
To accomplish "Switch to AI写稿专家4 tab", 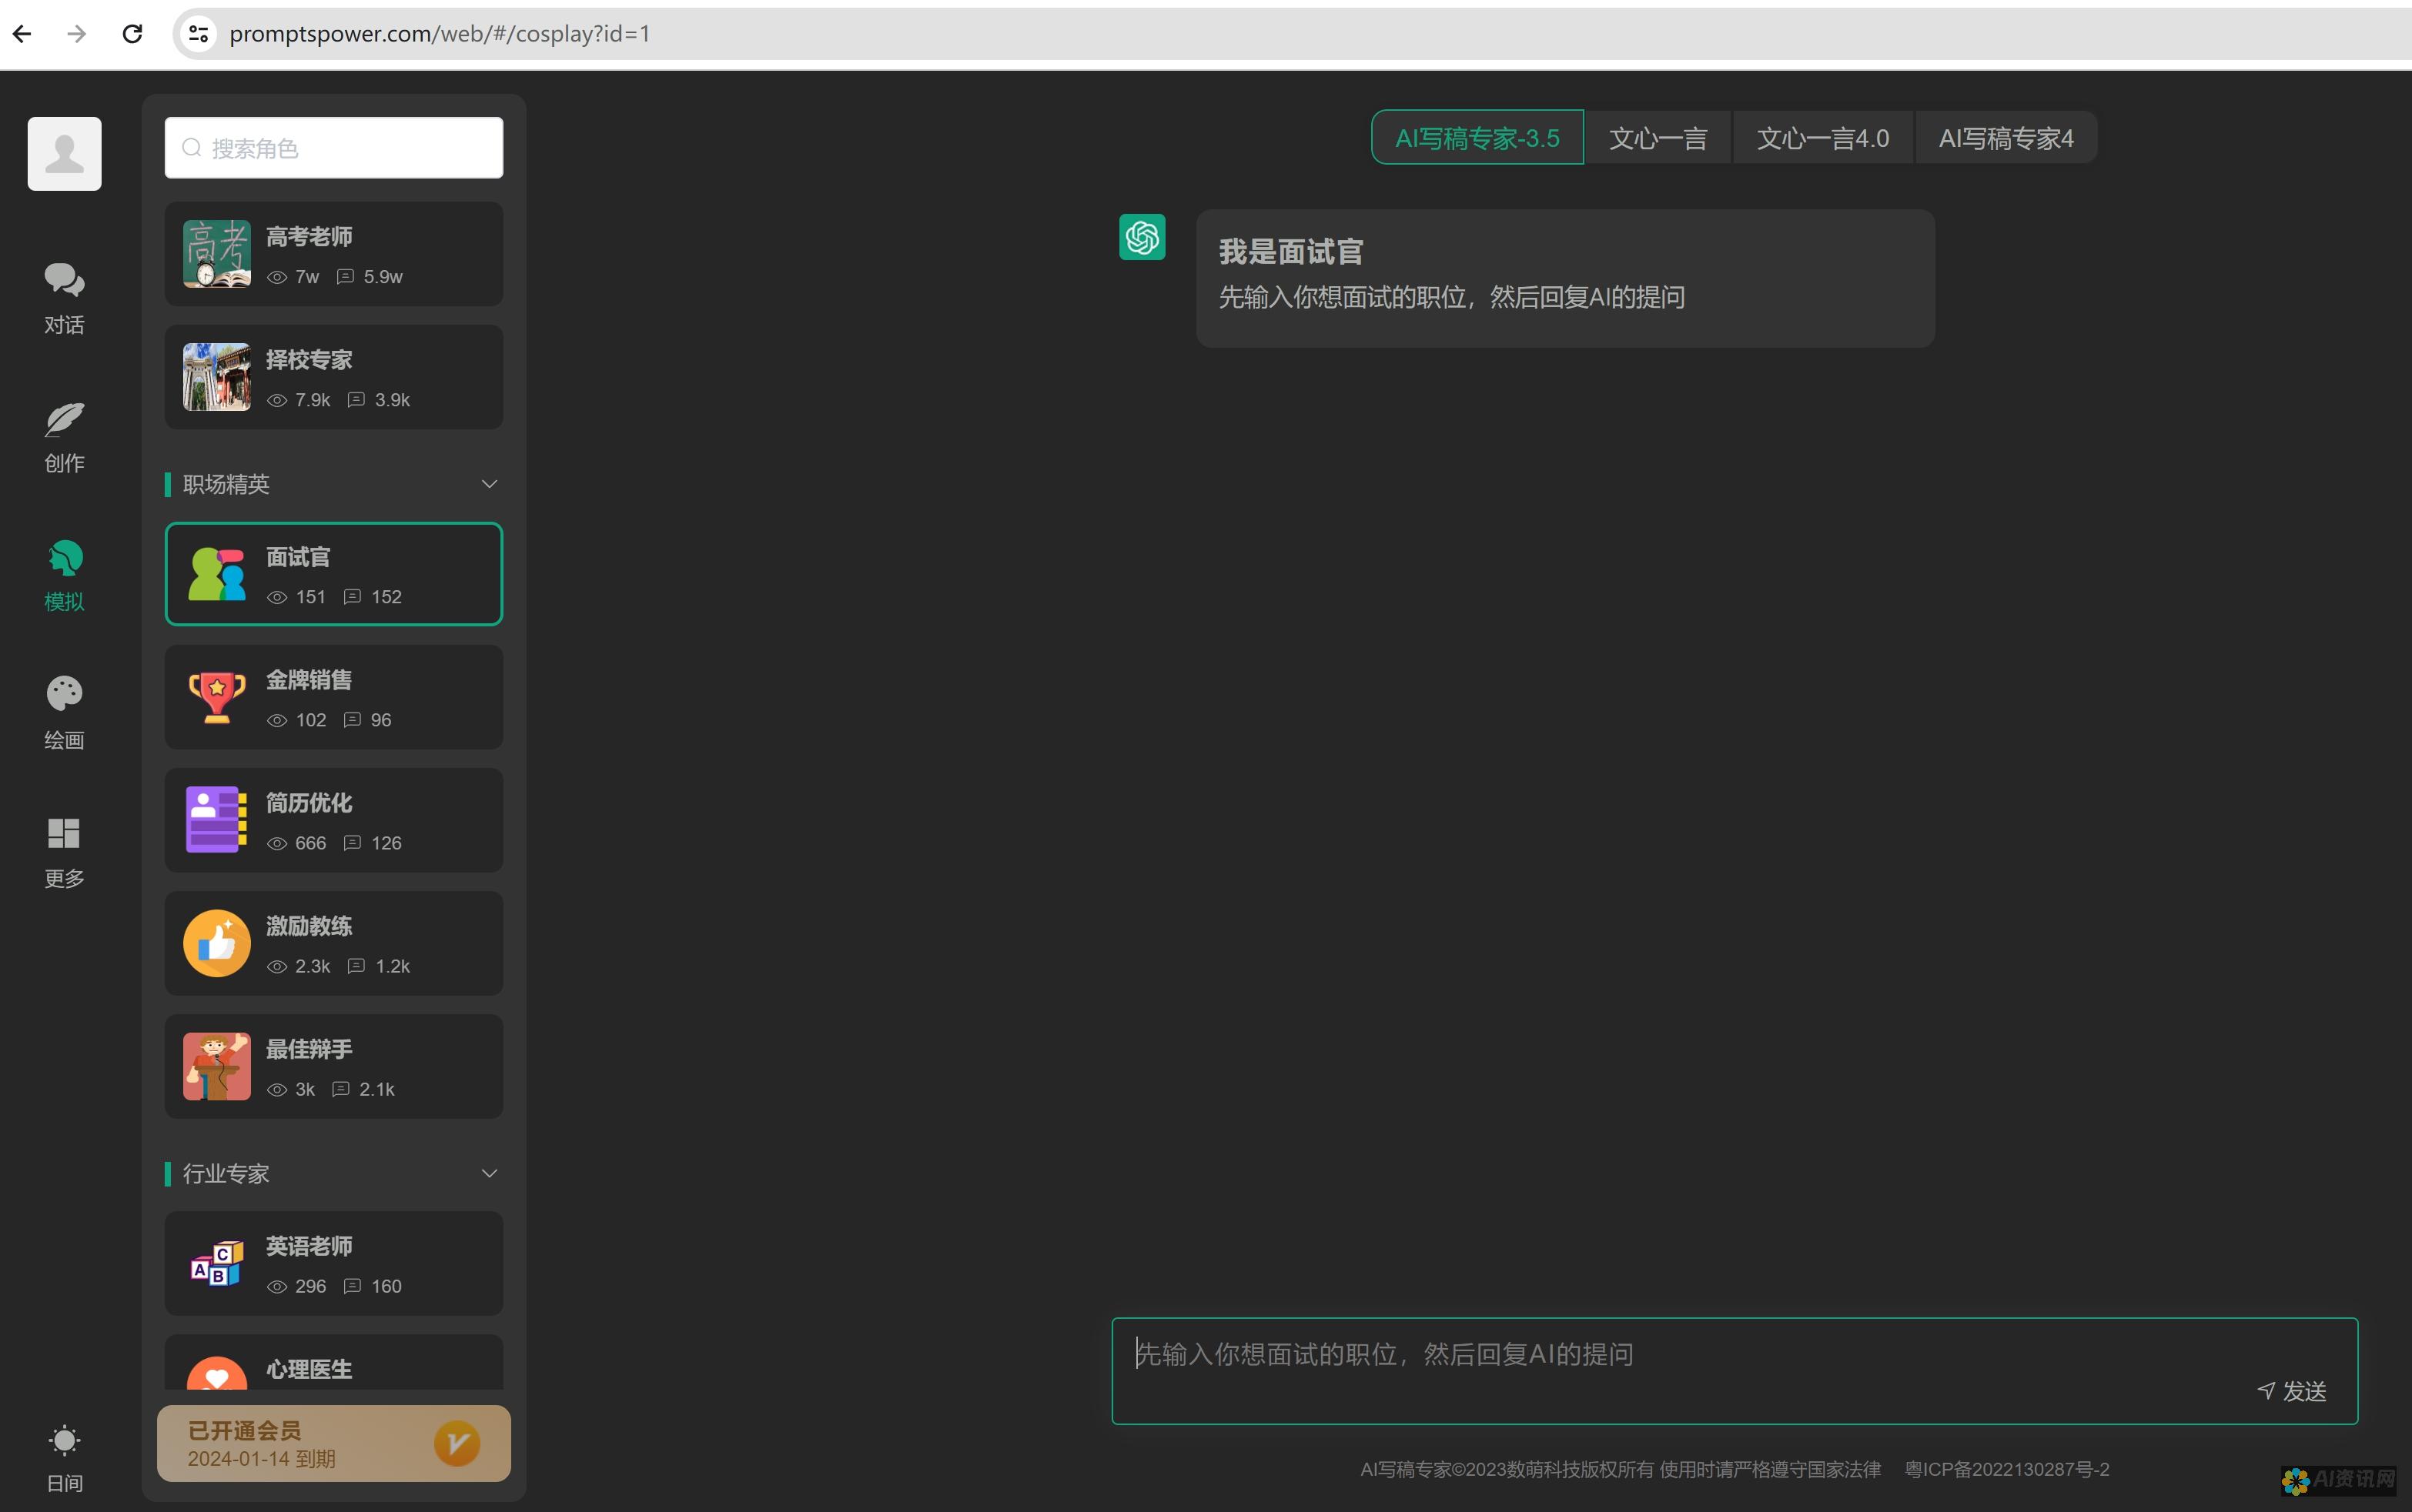I will pos(2004,136).
